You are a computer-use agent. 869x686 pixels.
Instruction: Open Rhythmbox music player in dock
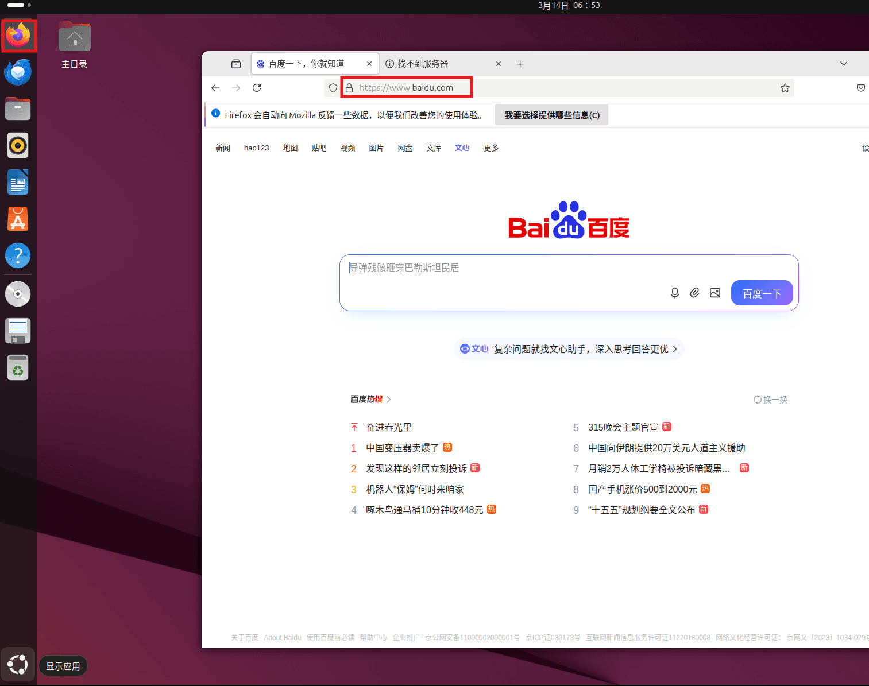(18, 146)
